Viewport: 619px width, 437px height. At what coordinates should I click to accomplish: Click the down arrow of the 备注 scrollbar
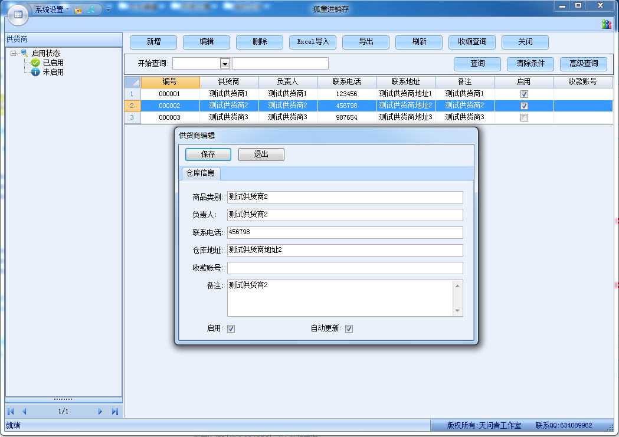(x=457, y=311)
